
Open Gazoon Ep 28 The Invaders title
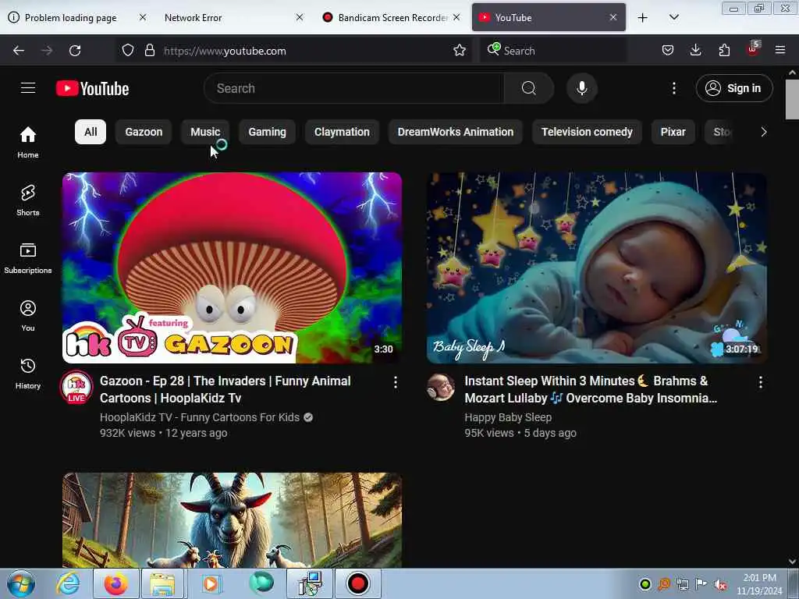pyautogui.click(x=225, y=389)
